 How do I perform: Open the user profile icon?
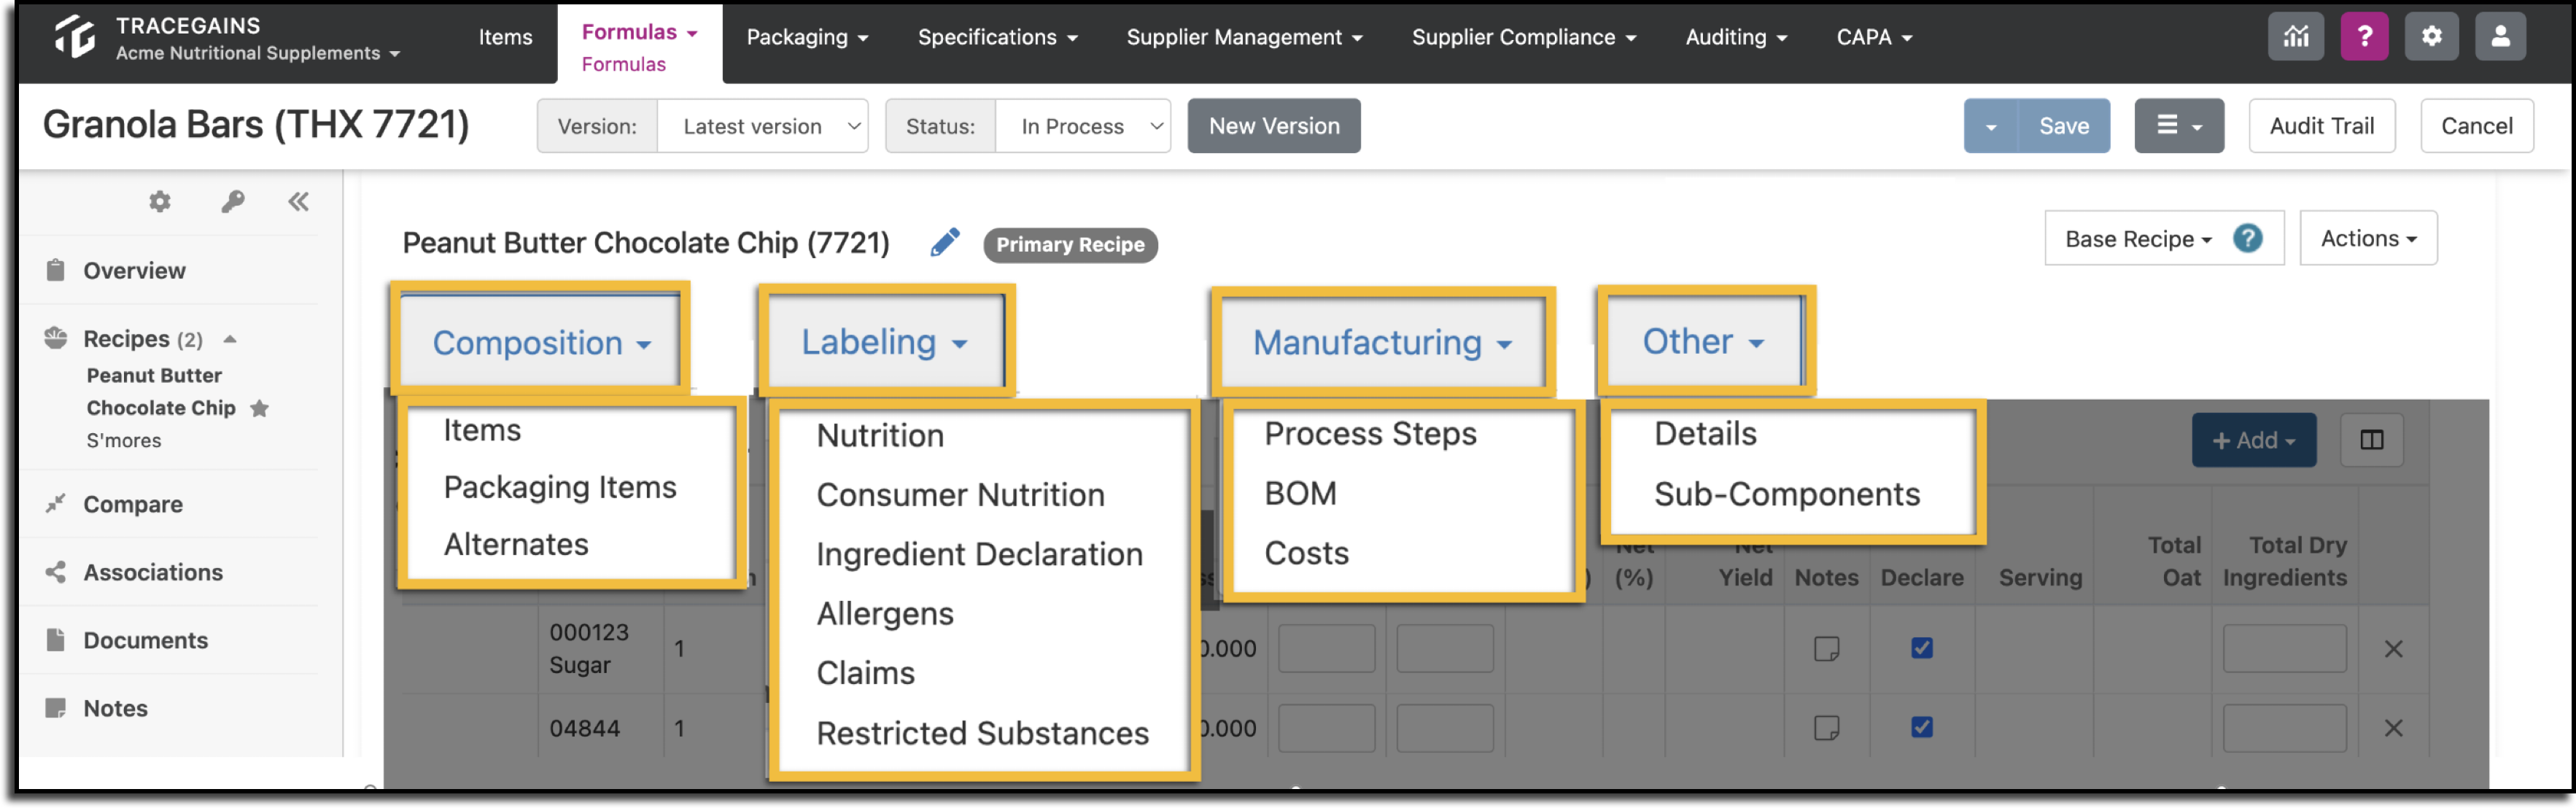[x=2499, y=37]
